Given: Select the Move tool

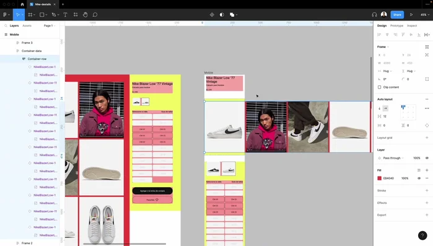Looking at the screenshot, I should pos(18,15).
